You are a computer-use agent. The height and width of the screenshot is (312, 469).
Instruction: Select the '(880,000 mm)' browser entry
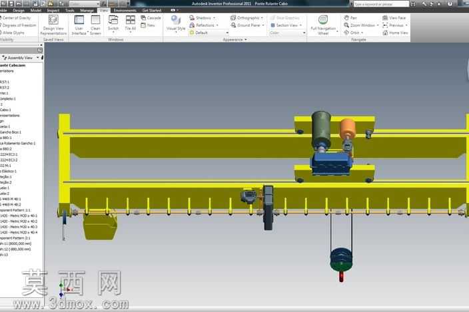pyautogui.click(x=15, y=249)
